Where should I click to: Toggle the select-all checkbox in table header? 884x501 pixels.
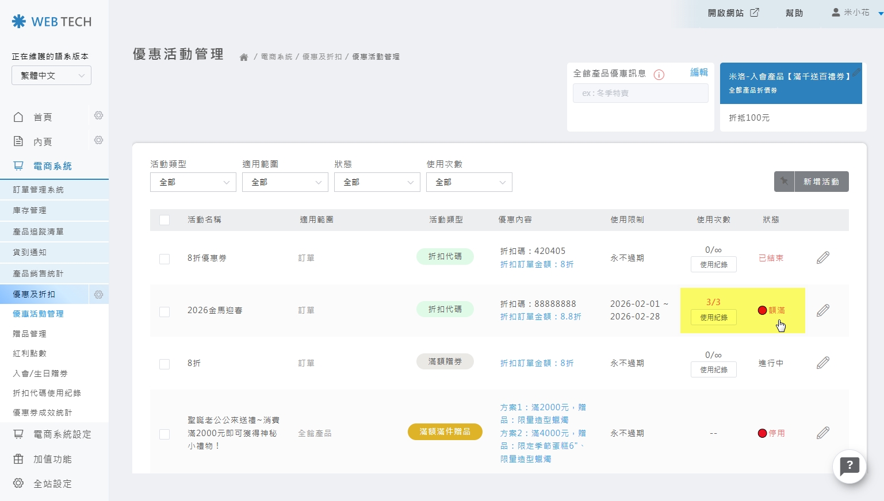(x=164, y=220)
